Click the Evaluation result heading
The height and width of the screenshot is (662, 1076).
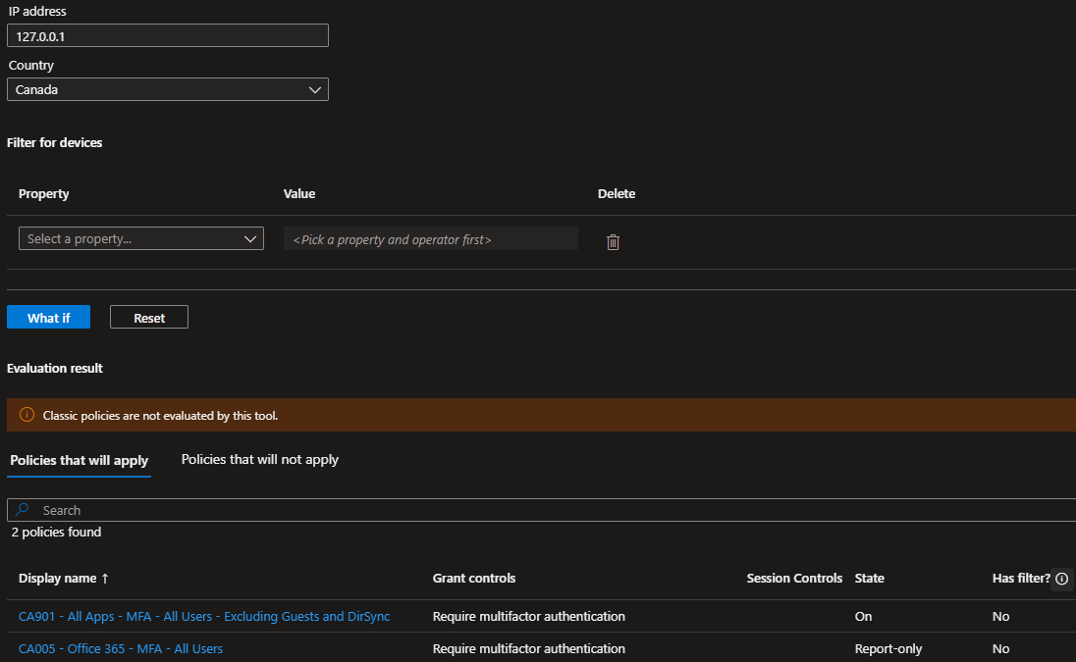[x=55, y=368]
